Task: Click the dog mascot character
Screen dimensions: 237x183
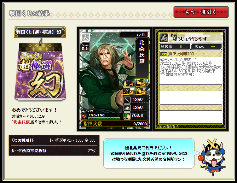Action: click(212, 157)
